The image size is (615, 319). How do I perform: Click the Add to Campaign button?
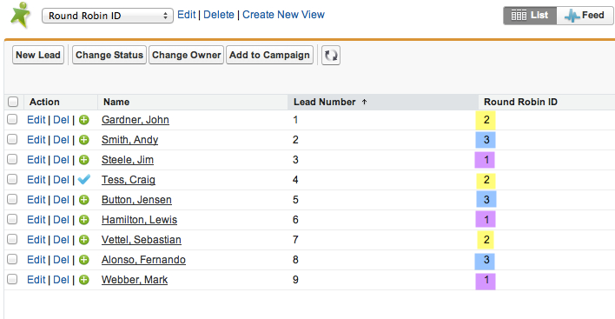(269, 55)
